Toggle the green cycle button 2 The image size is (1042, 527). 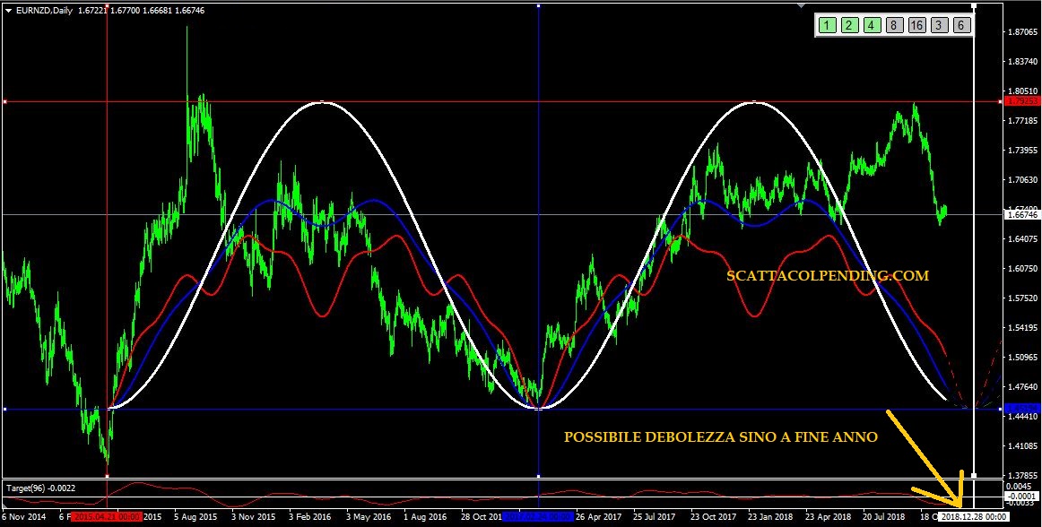point(848,25)
